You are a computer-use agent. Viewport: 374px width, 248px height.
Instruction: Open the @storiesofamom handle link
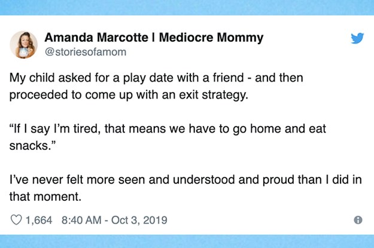[86, 52]
